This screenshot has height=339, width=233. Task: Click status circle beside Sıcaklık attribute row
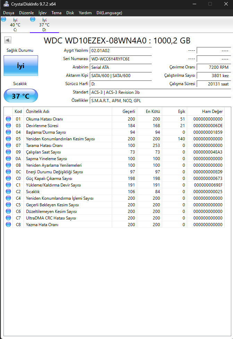(x=8, y=191)
